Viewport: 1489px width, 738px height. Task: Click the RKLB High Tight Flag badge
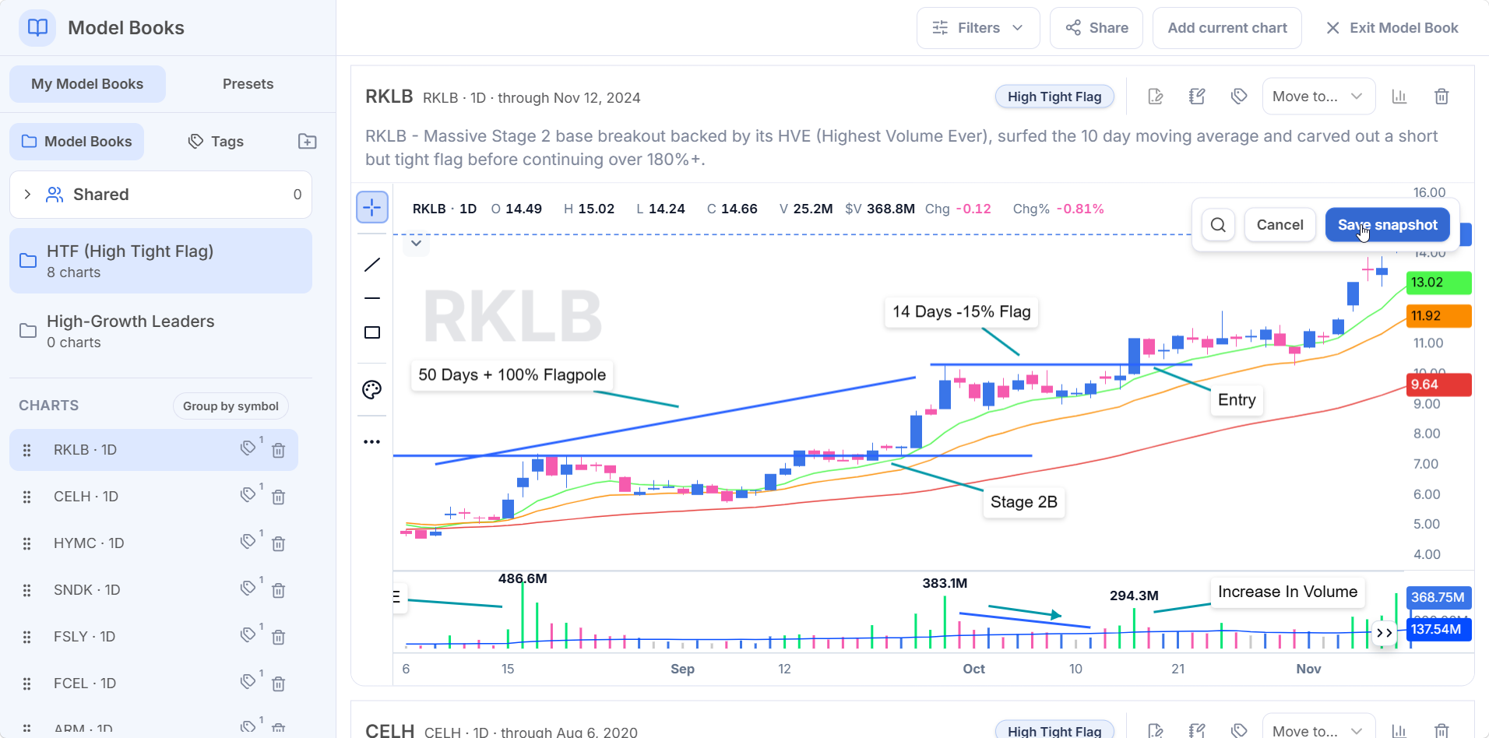(x=1054, y=97)
